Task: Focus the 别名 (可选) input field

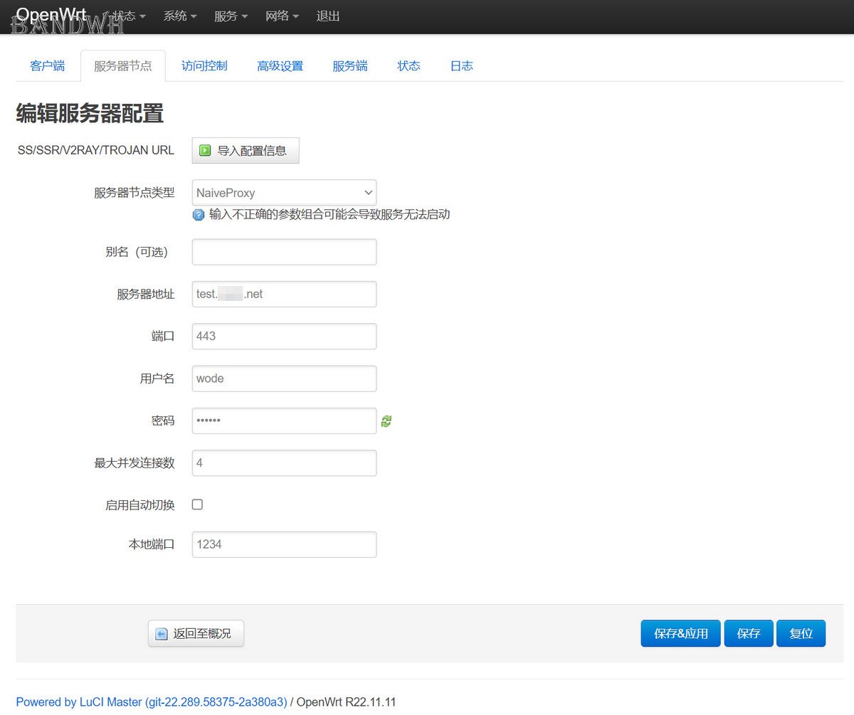Action: [x=284, y=252]
